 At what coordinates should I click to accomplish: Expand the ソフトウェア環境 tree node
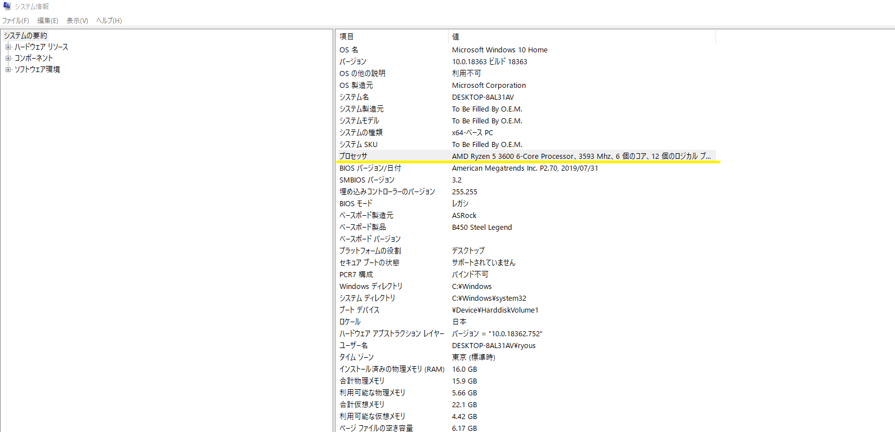[8, 69]
